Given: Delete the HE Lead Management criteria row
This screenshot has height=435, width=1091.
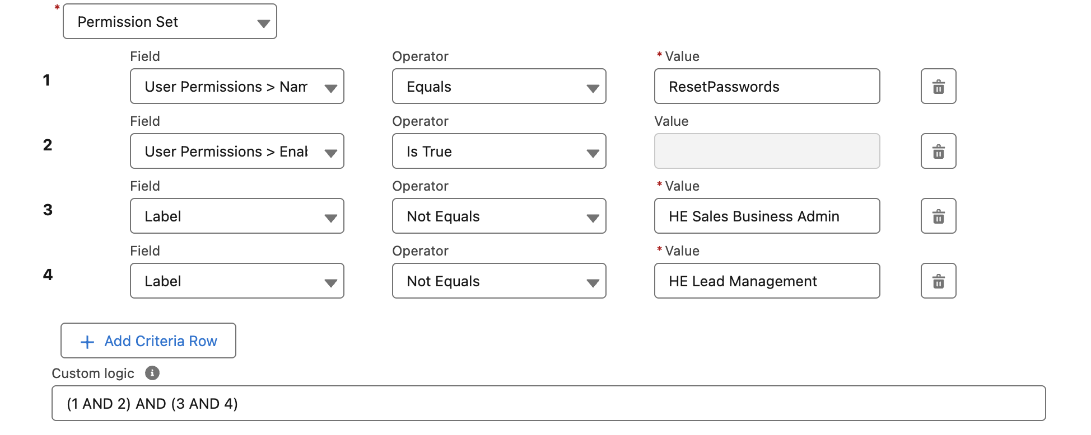Looking at the screenshot, I should [x=938, y=281].
